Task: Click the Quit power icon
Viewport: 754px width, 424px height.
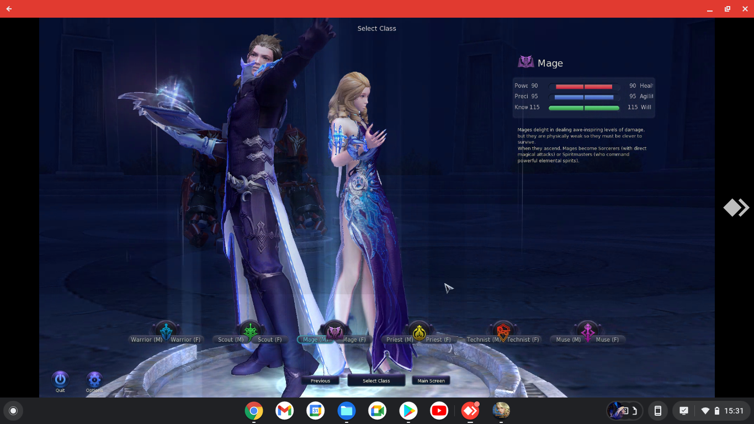Action: coord(60,379)
